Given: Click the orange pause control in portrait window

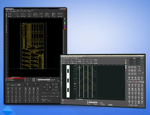Looking at the screenshot, I should (54, 93).
